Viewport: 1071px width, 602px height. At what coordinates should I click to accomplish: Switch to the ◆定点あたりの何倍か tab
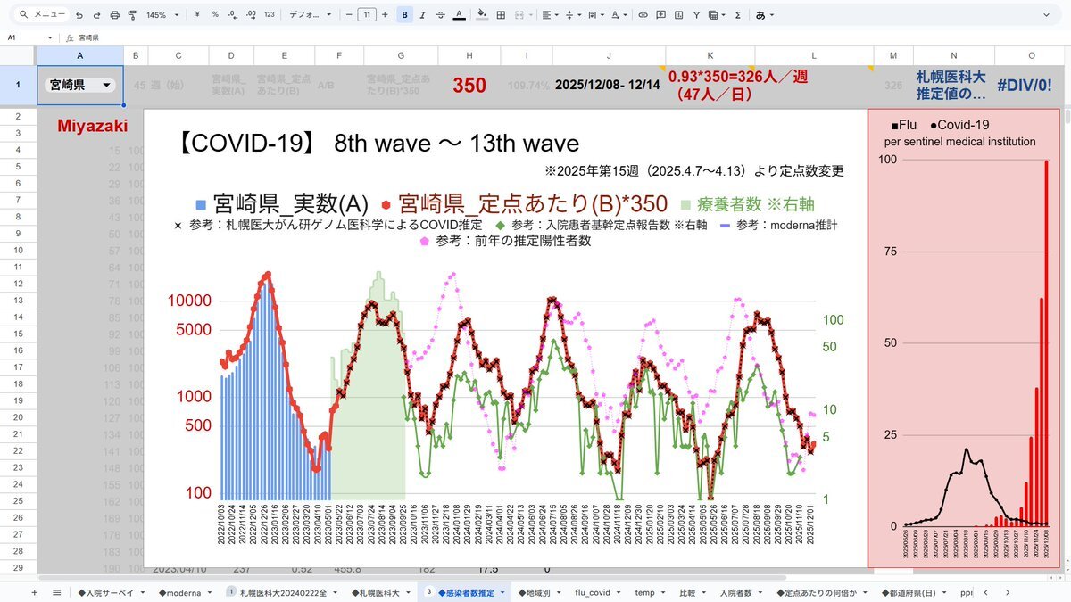(821, 592)
